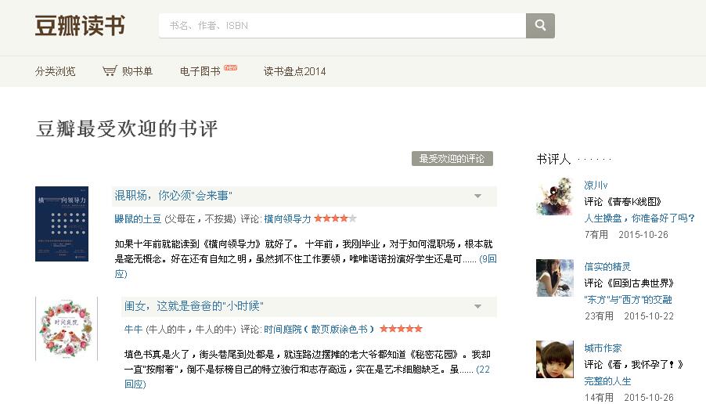Click text 评论《回到古典世界》
The height and width of the screenshot is (404, 706).
point(629,283)
